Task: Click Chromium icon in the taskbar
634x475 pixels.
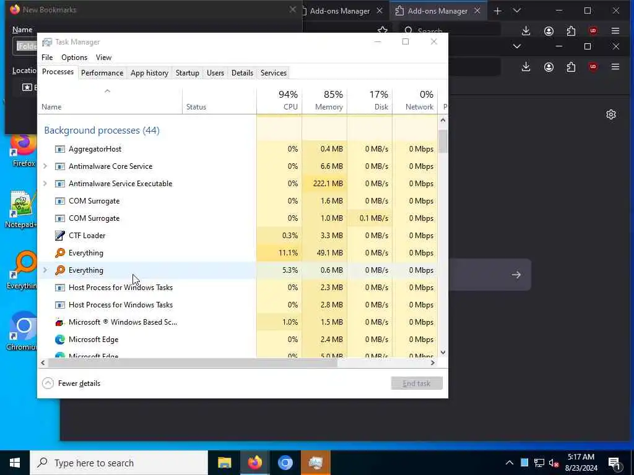Action: pos(285,463)
